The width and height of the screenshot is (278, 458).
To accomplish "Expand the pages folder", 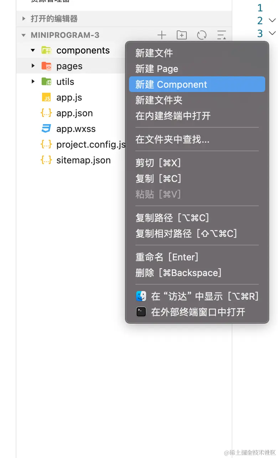I will (33, 66).
